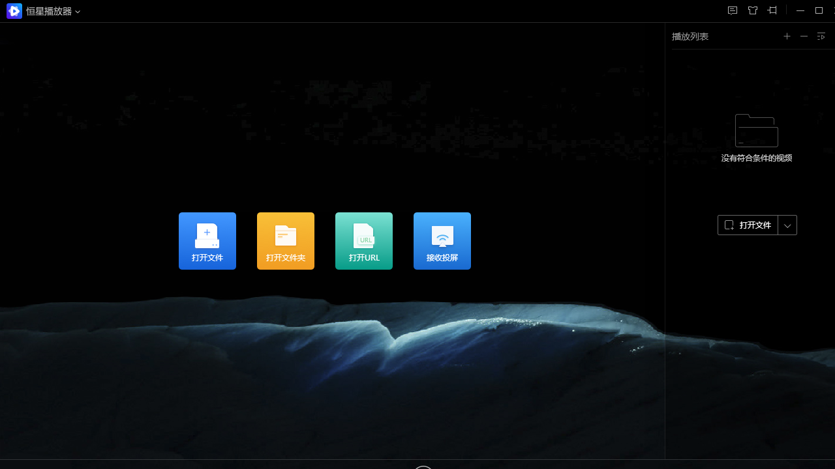Open the feedback message icon
The image size is (835, 469).
coord(733,10)
